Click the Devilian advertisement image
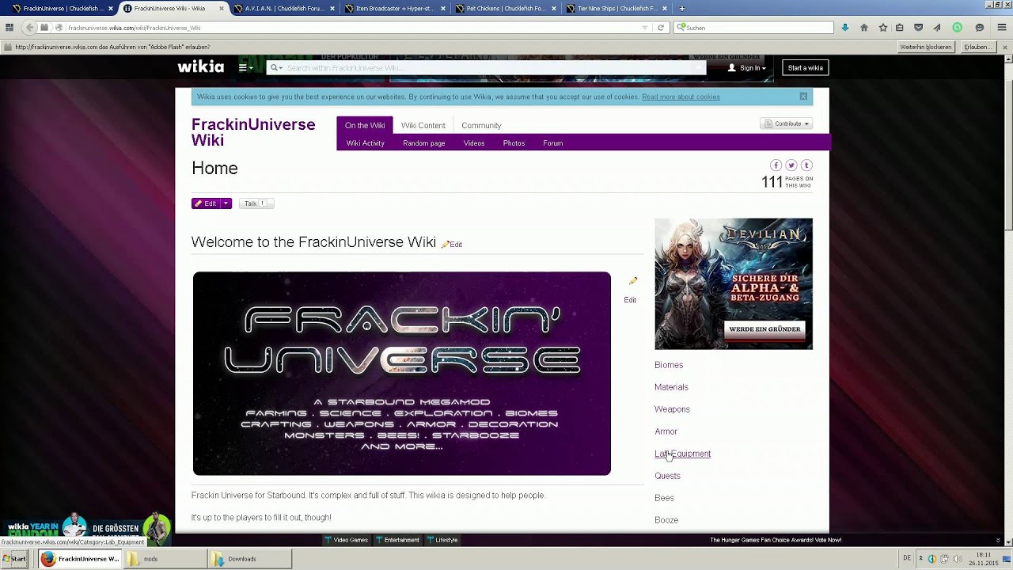Image resolution: width=1013 pixels, height=570 pixels. pos(734,284)
